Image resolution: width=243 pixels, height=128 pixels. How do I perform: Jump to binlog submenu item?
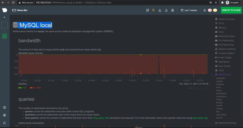point(219,99)
